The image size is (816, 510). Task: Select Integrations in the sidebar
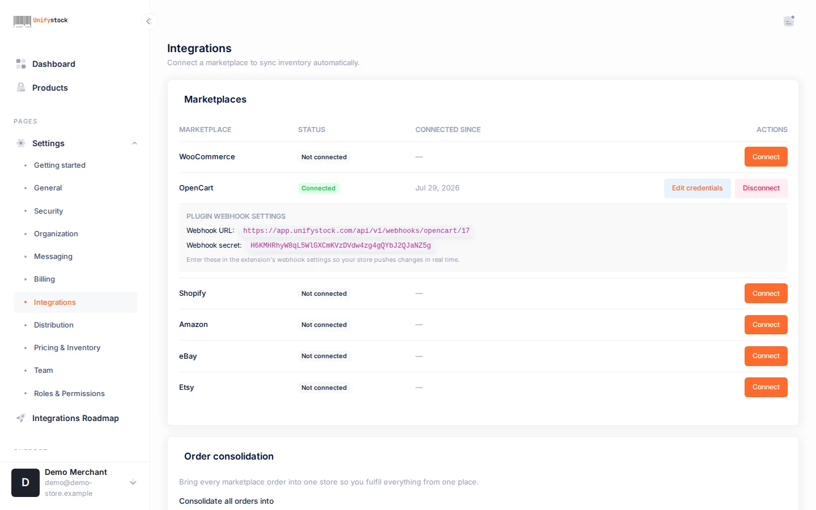pos(75,303)
